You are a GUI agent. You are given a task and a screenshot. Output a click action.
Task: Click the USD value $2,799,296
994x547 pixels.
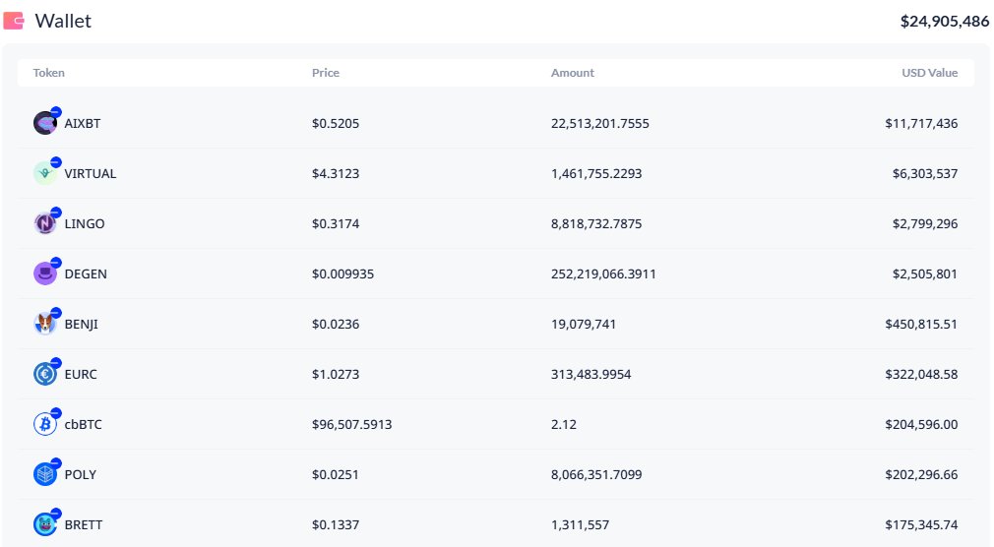(925, 223)
